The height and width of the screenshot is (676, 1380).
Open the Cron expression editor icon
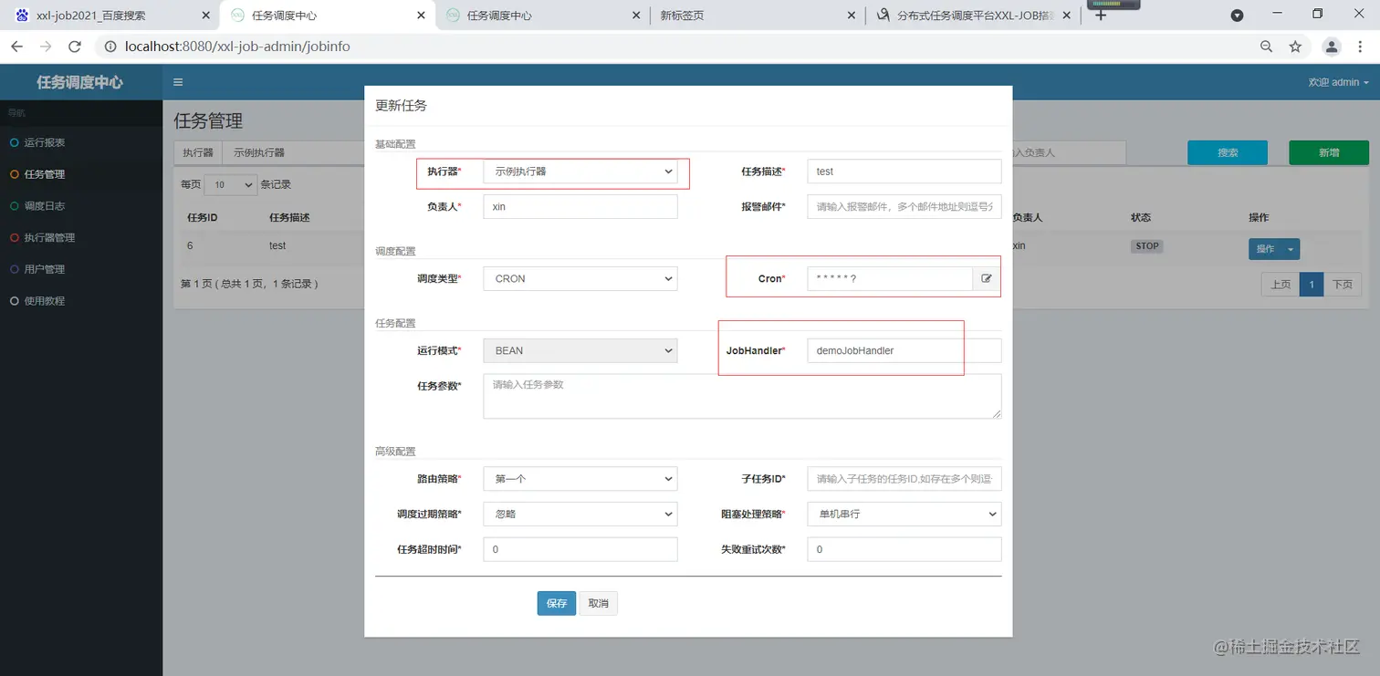tap(986, 278)
